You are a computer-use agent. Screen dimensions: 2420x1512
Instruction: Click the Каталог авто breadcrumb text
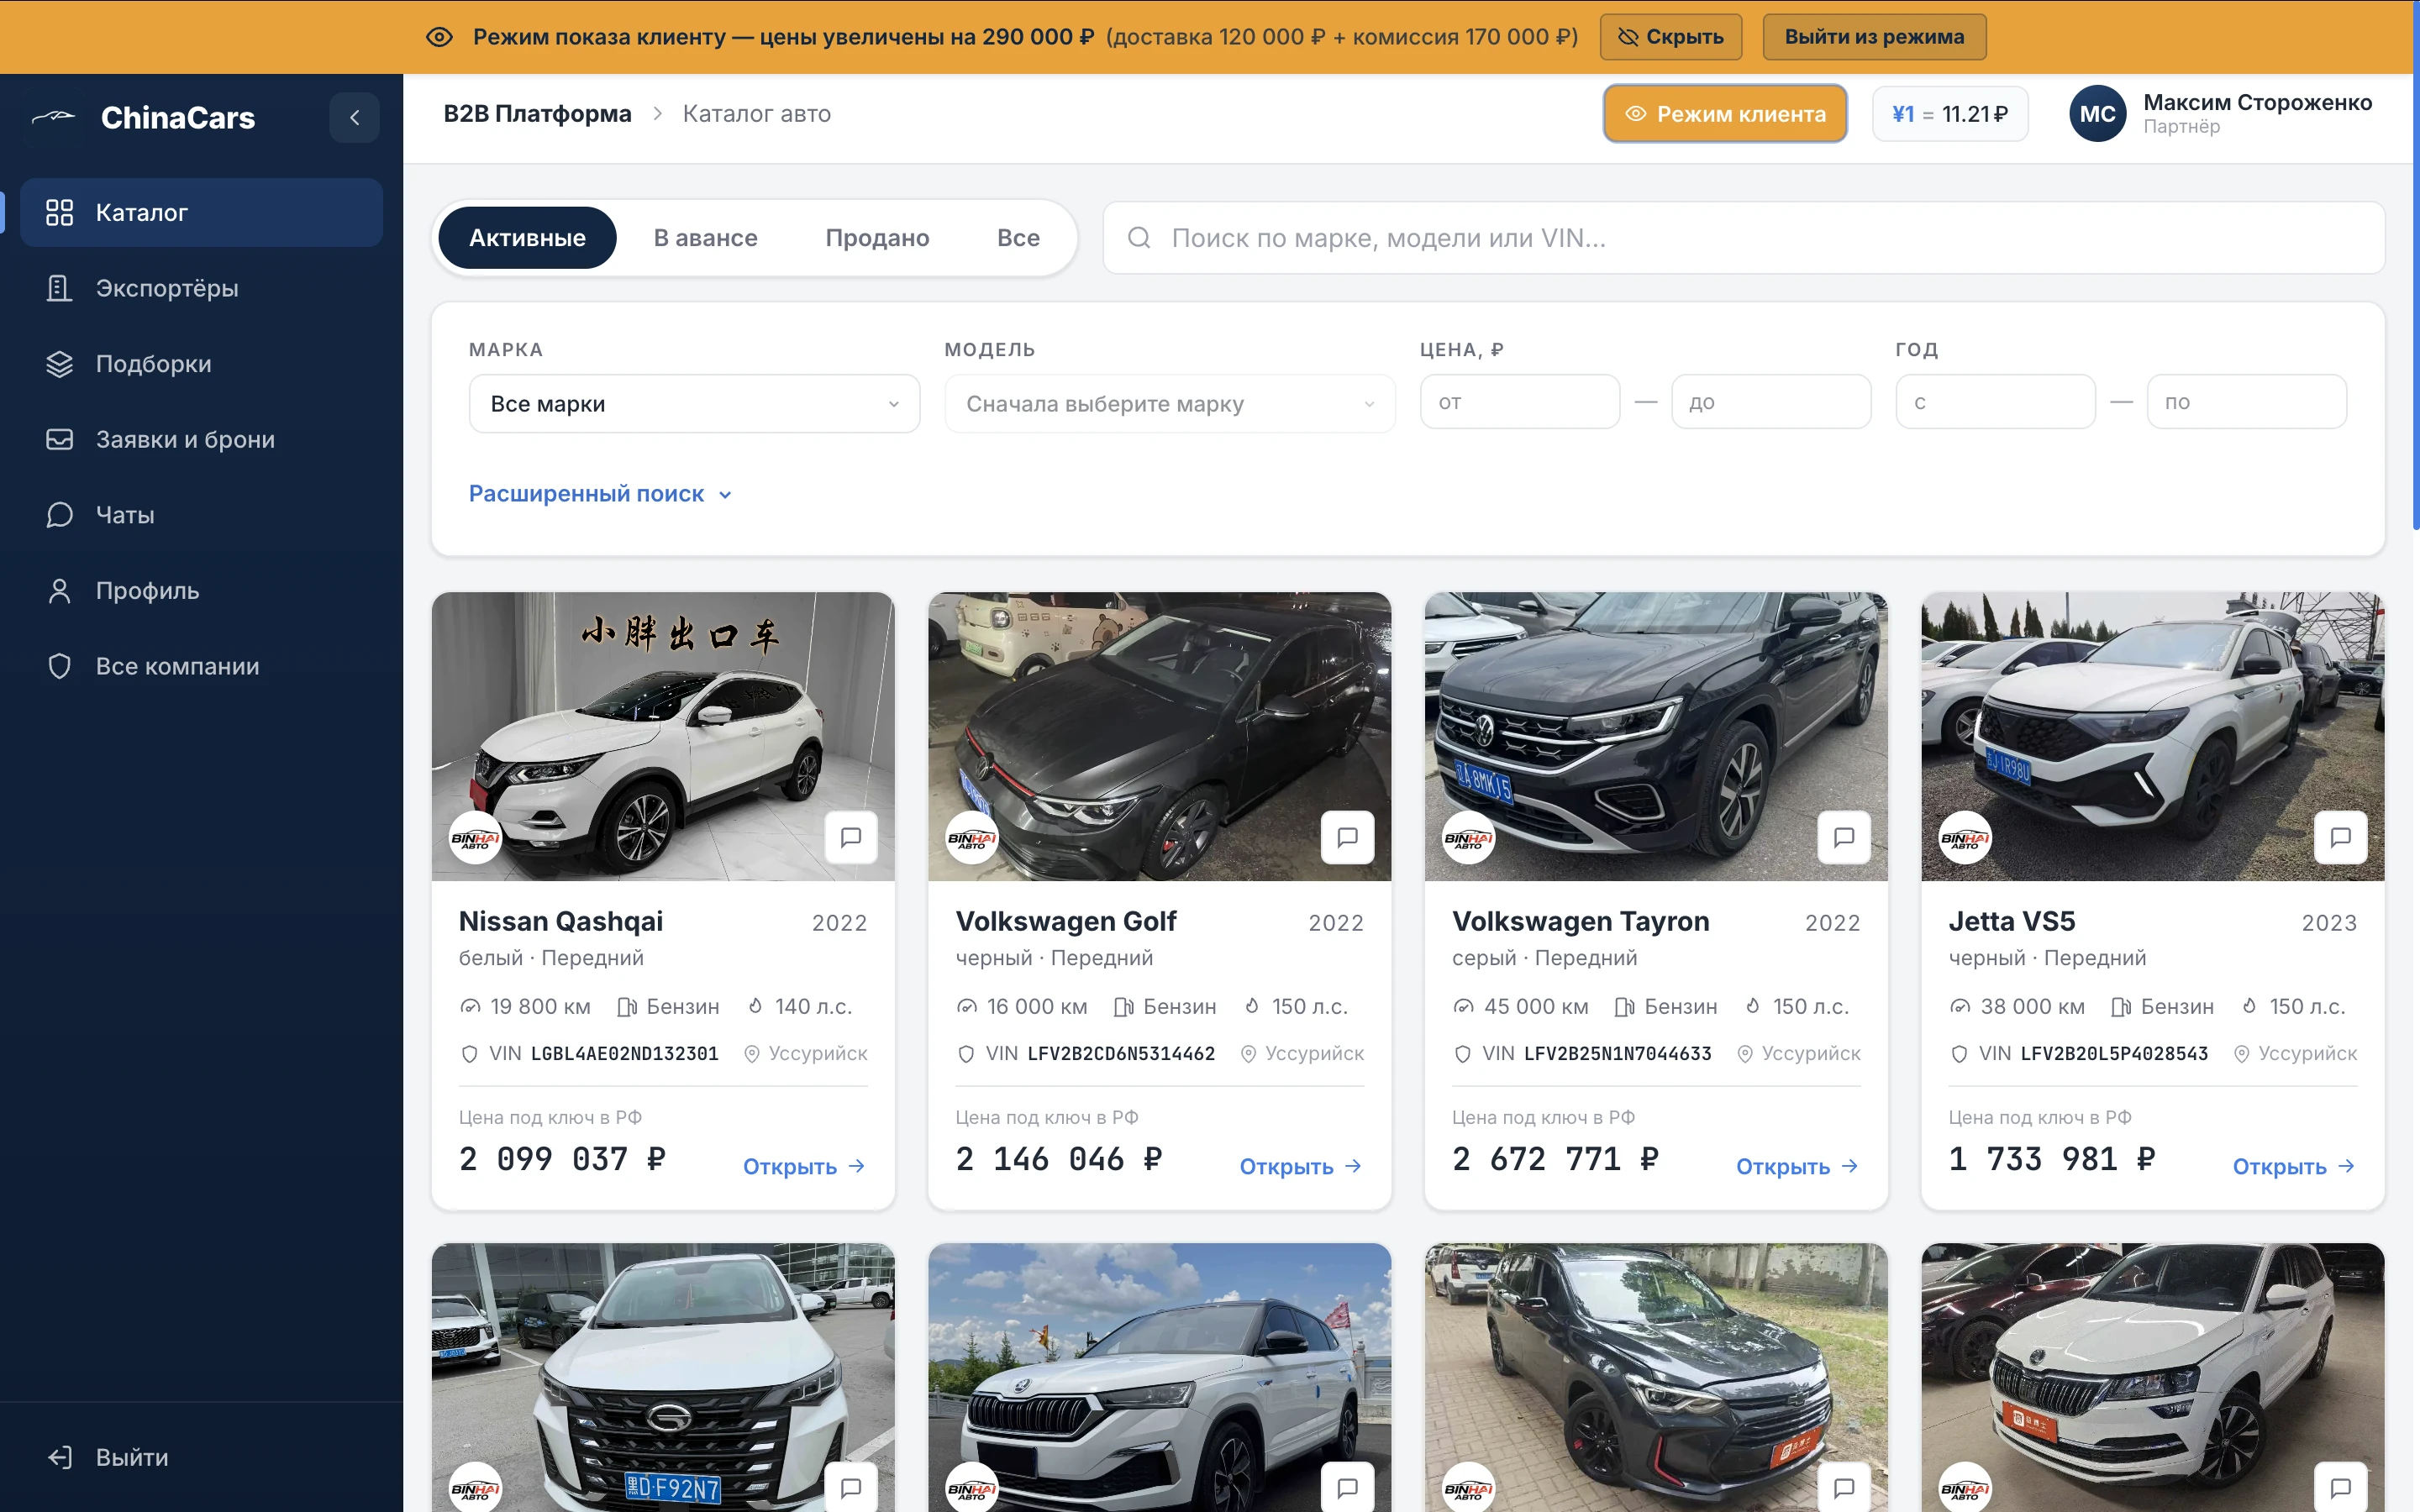click(756, 114)
